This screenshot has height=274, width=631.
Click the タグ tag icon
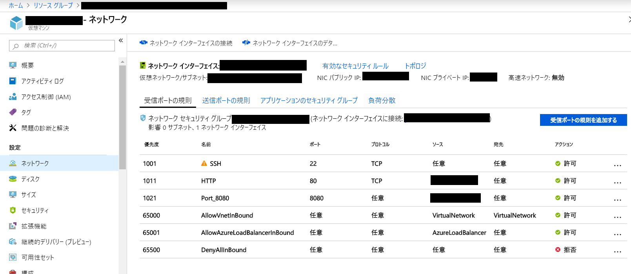13,112
